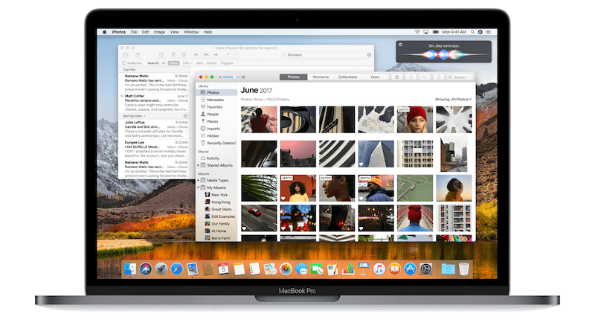
Task: Toggle the Inbox search scope in Mail
Action: click(173, 63)
